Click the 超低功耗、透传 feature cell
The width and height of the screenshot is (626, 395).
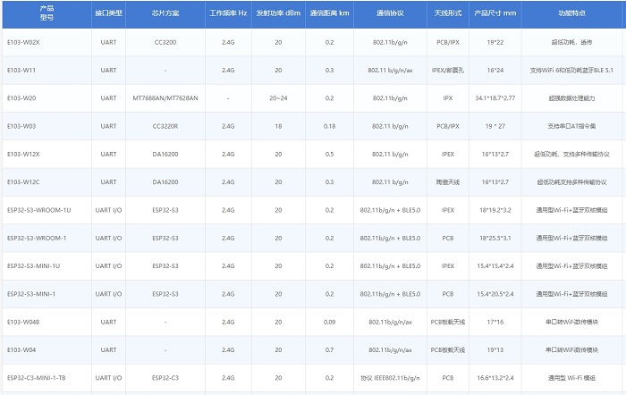pos(571,42)
